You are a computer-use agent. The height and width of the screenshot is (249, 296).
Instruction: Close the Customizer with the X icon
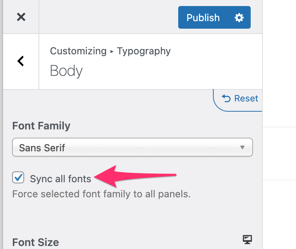point(21,17)
